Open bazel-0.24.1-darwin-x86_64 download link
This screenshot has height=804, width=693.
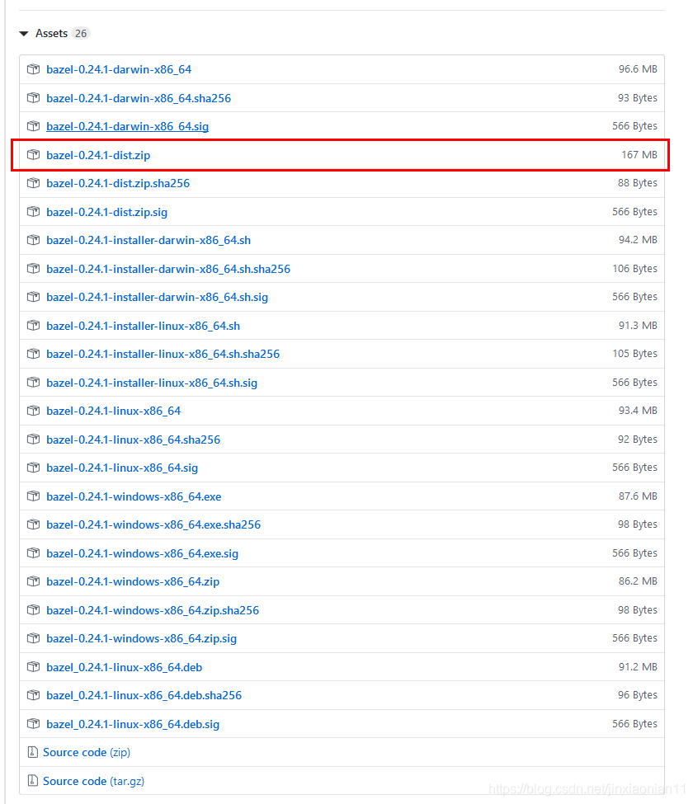point(119,69)
